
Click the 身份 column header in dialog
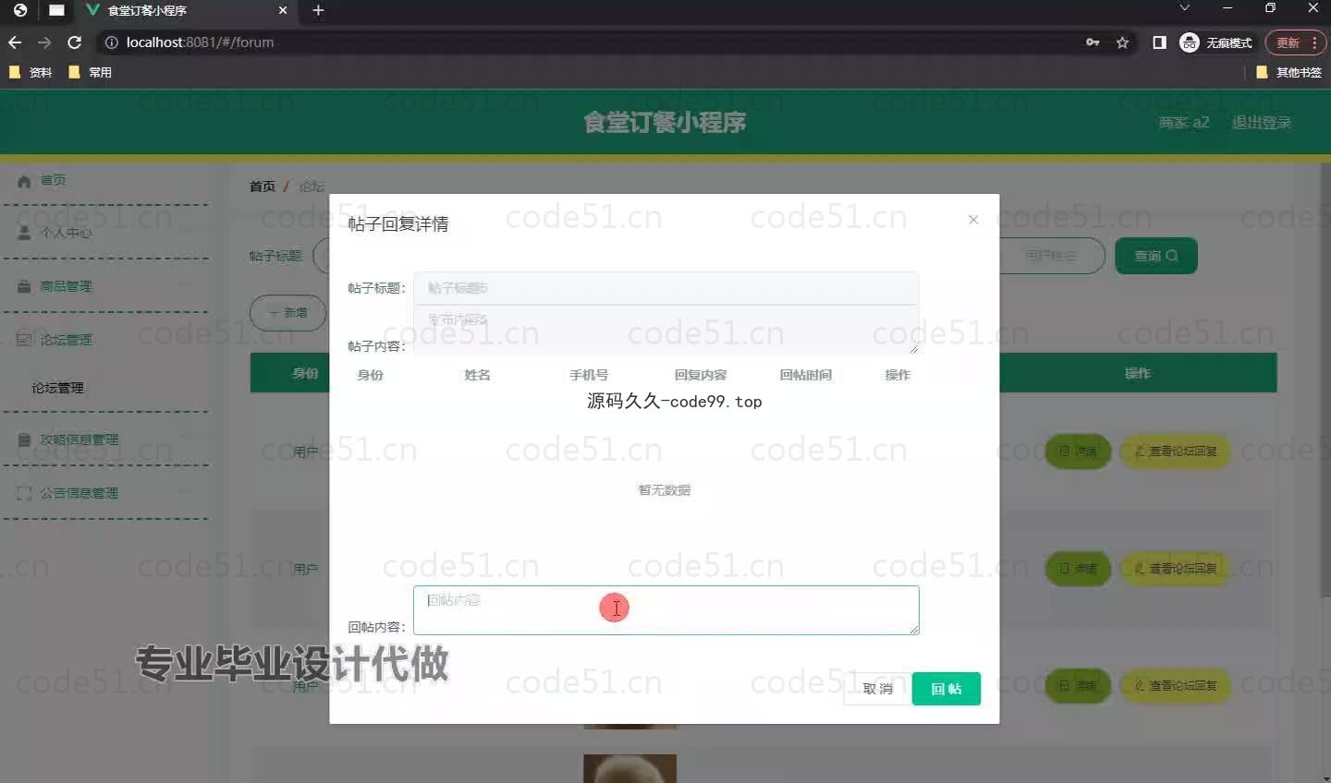coord(370,375)
